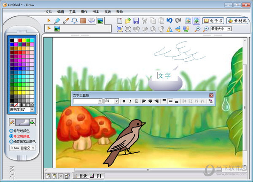Click the pencil line icon in left panel
The image size is (253, 182).
[x=12, y=122]
